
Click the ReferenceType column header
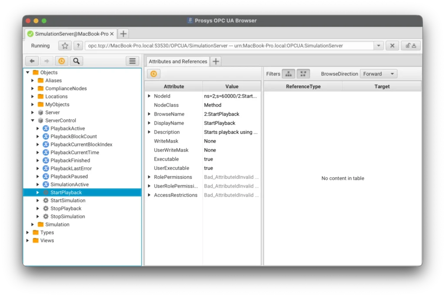(303, 86)
